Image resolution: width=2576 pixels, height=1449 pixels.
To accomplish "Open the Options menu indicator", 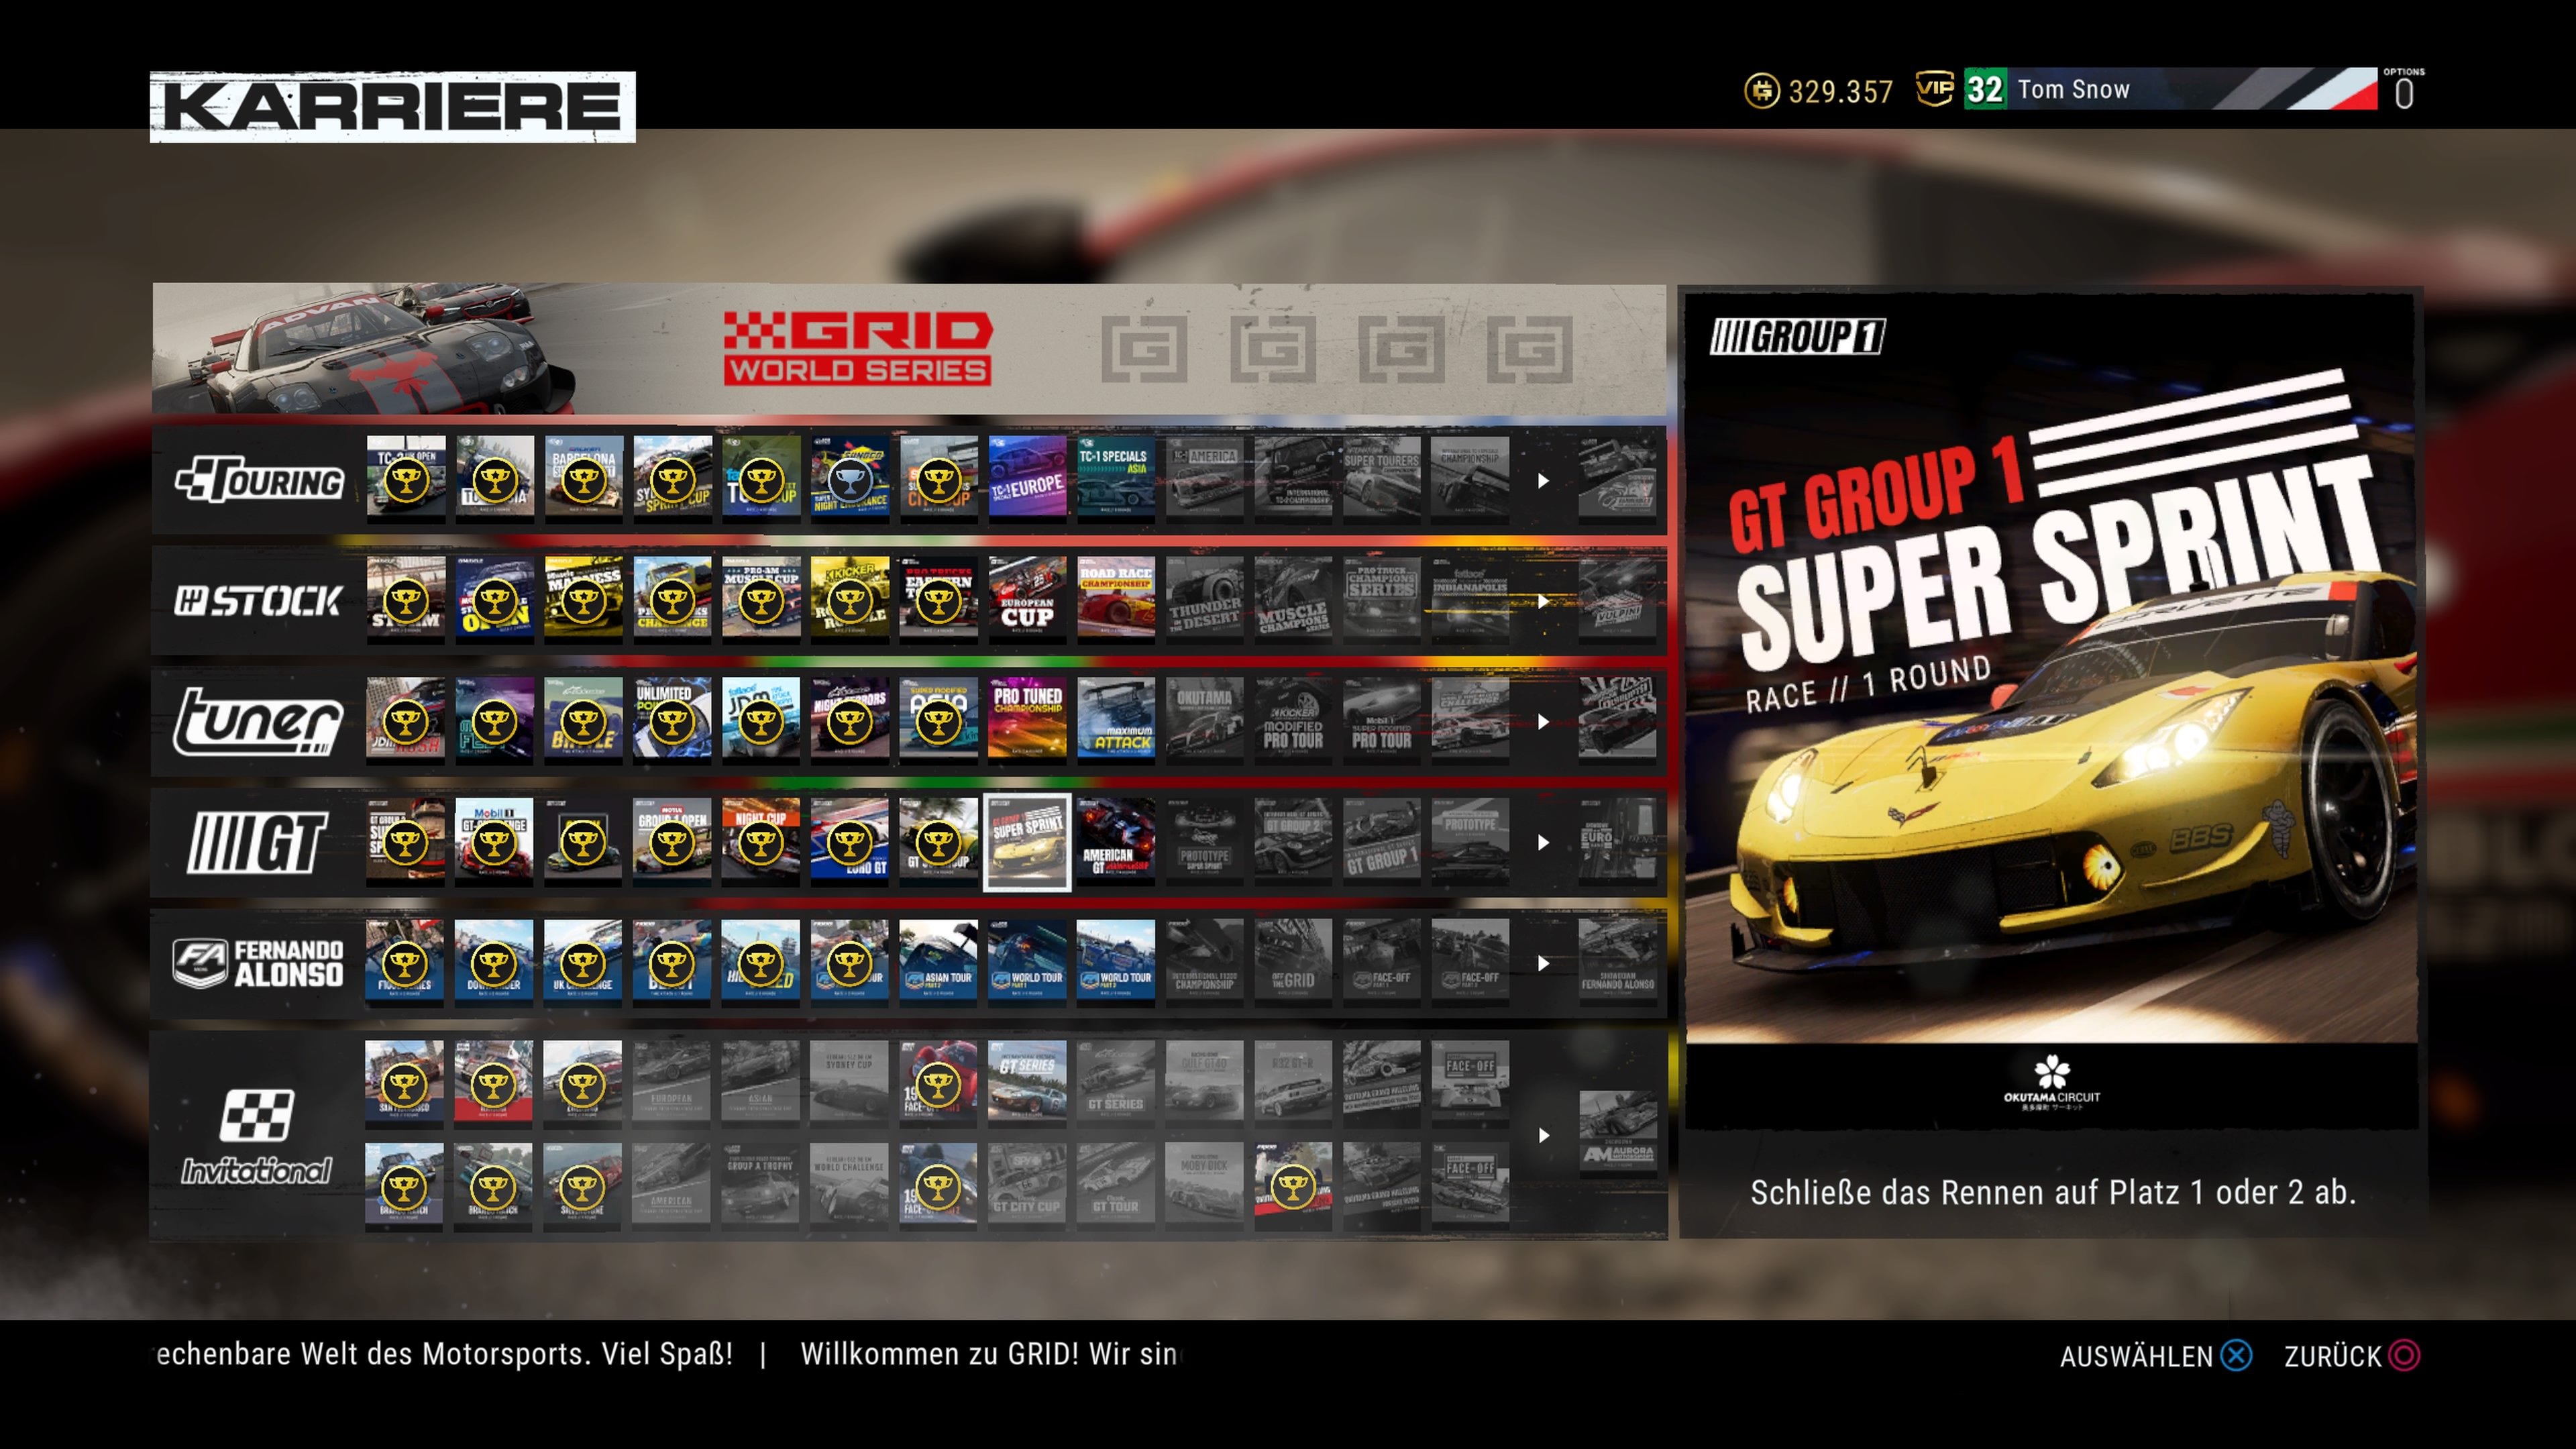I will tap(2403, 91).
